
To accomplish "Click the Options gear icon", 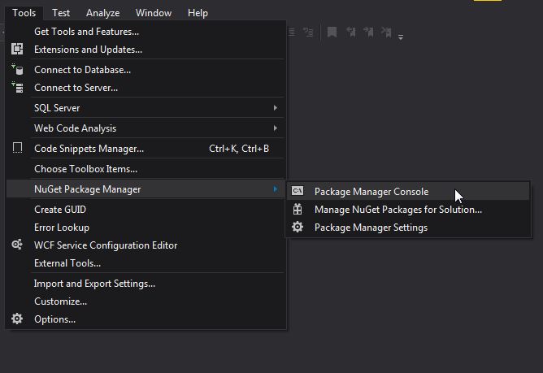I will tap(17, 319).
